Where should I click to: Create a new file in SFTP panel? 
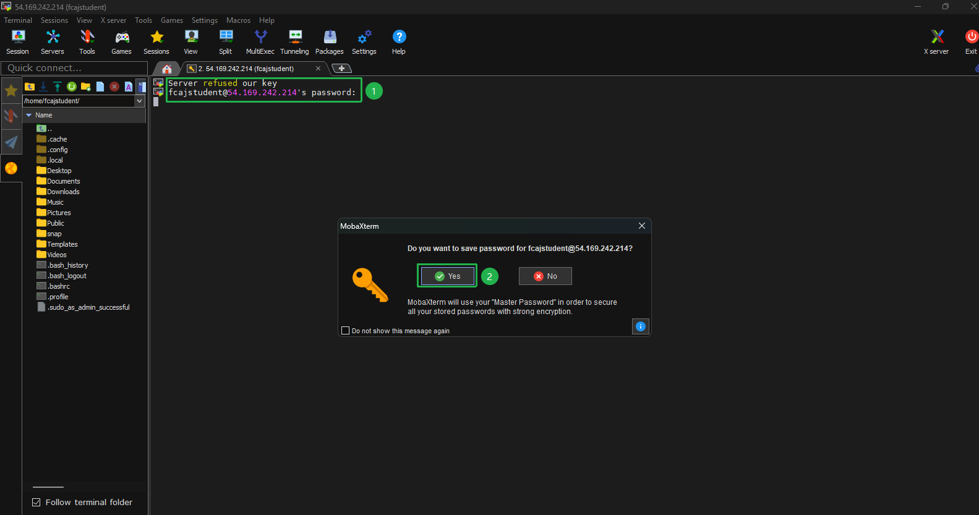point(100,87)
